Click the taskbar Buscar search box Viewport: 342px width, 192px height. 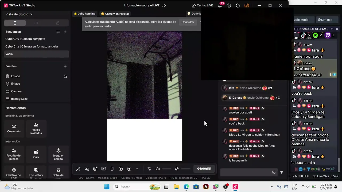tap(137, 187)
